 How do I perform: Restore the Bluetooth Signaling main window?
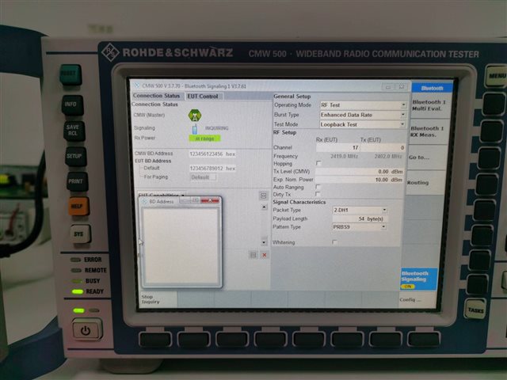tap(388, 86)
